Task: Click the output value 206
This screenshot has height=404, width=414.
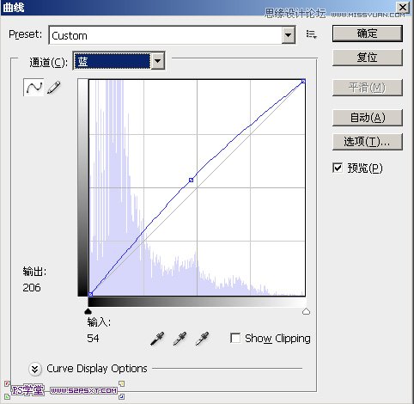Action: pyautogui.click(x=32, y=287)
